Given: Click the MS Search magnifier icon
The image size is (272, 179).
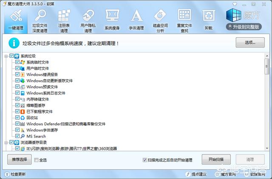Looking at the screenshot, I should (x=23, y=137).
